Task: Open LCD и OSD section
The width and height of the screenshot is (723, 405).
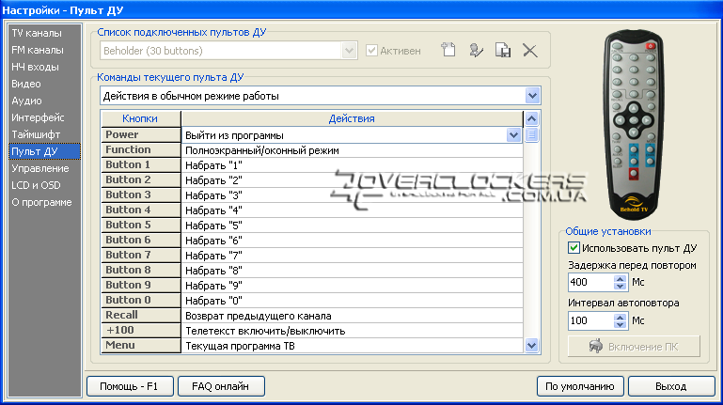Action: pyautogui.click(x=36, y=185)
